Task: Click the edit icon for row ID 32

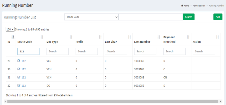Action: point(19,85)
